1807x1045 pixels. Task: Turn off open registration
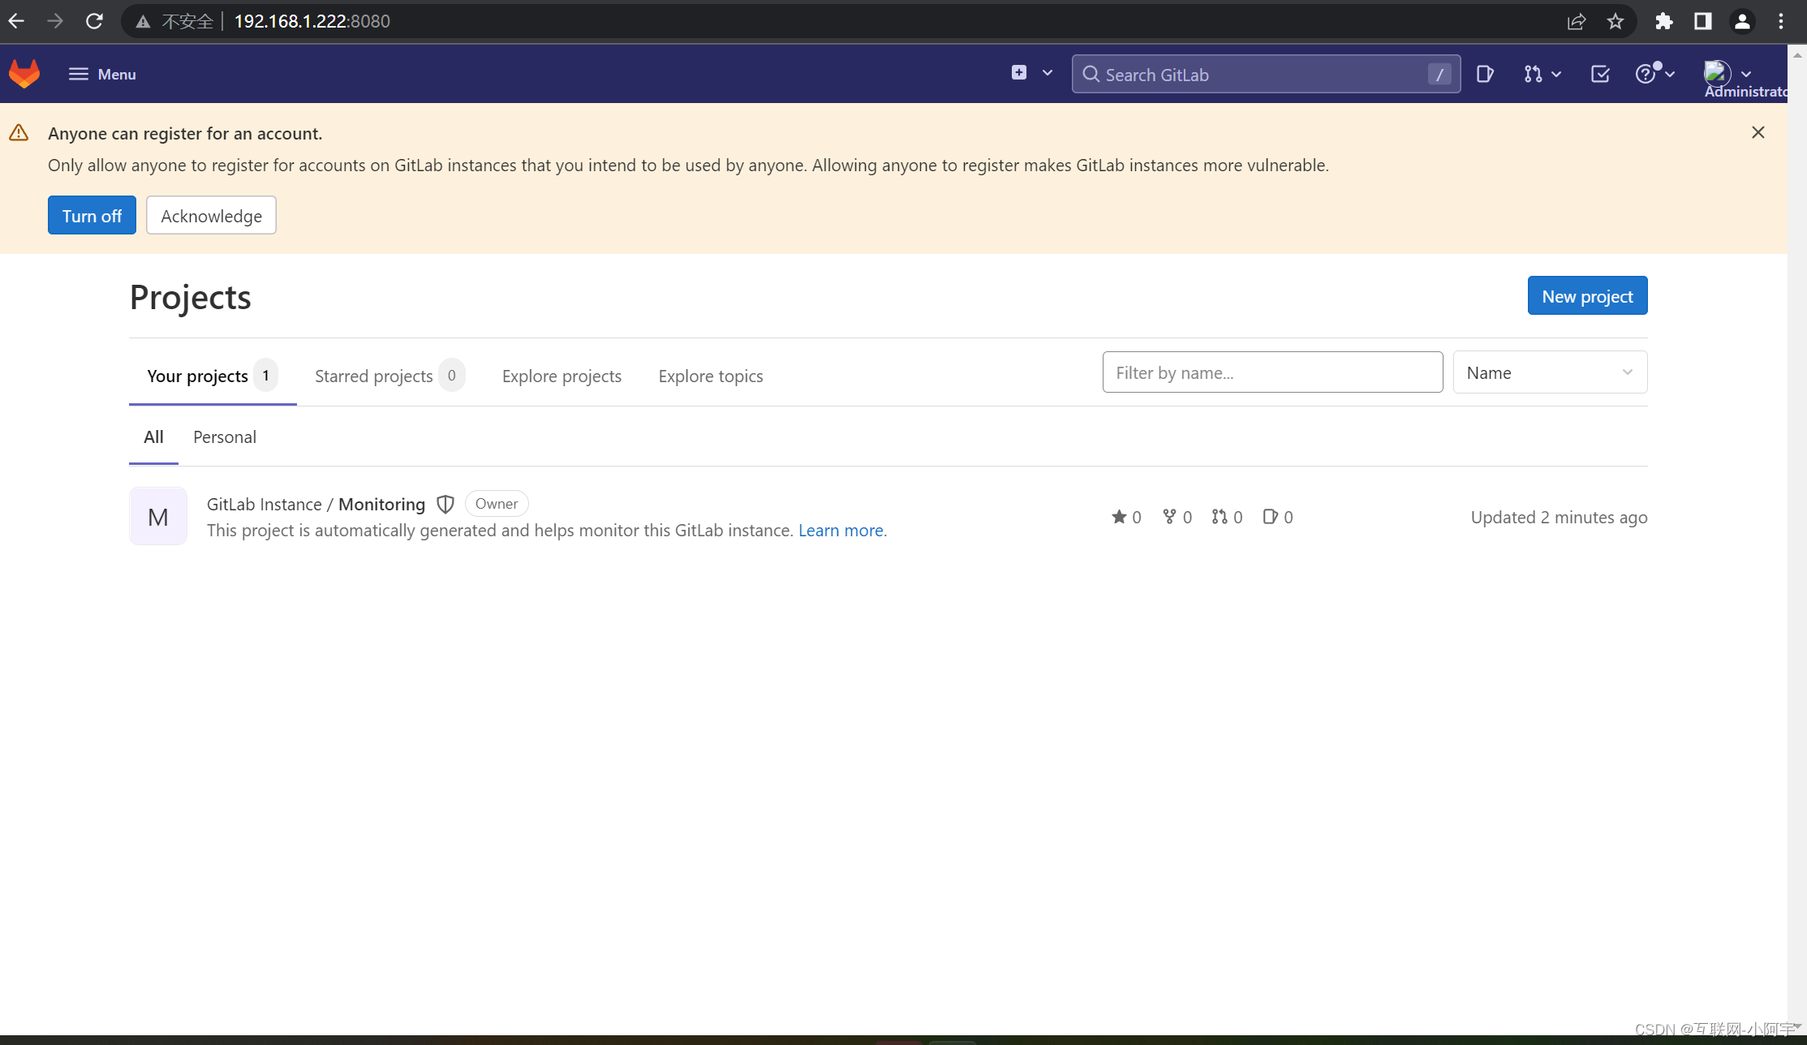[x=92, y=215]
